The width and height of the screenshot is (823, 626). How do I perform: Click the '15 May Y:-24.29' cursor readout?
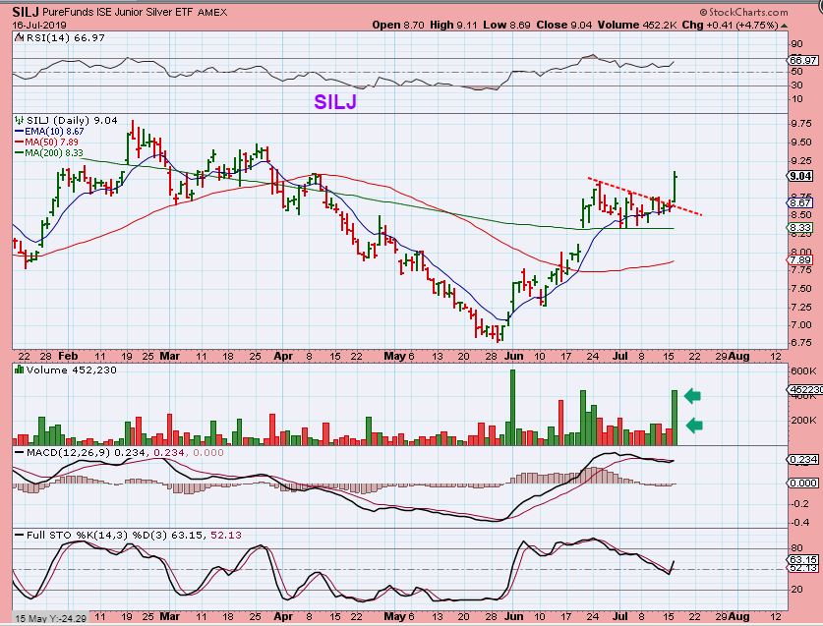pos(50,618)
